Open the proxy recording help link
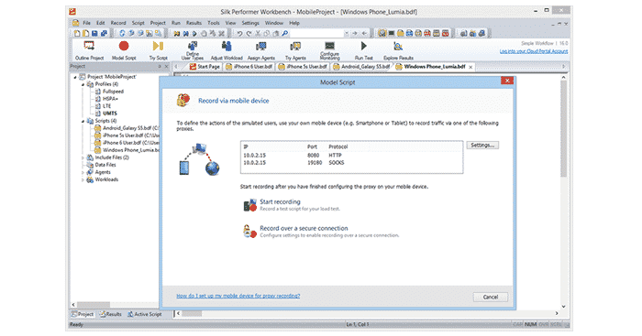The image size is (642, 336). tap(238, 296)
